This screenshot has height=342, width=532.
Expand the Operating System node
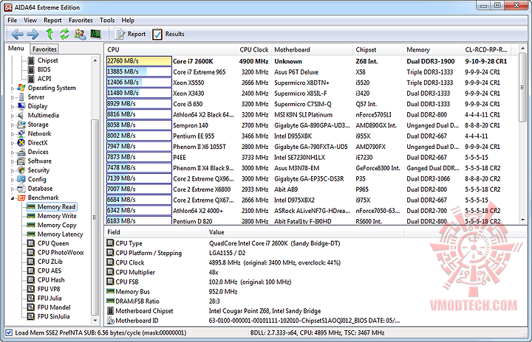pos(13,88)
